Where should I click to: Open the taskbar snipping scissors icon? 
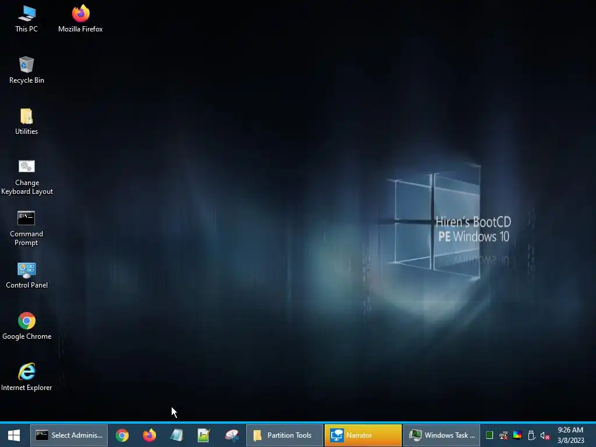tap(232, 435)
